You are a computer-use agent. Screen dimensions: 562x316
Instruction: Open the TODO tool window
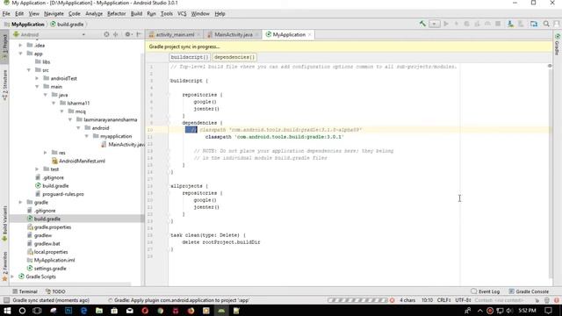[55, 291]
